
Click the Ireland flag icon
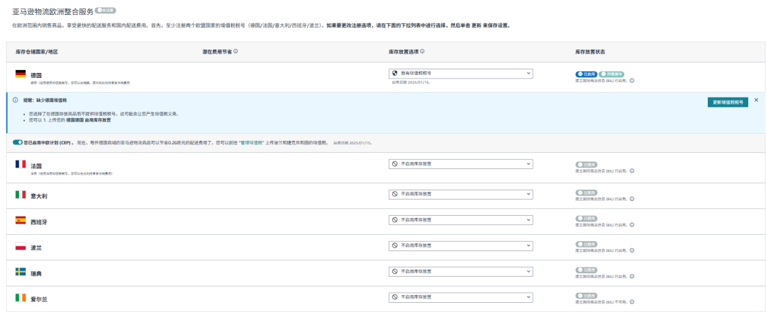coord(21,297)
